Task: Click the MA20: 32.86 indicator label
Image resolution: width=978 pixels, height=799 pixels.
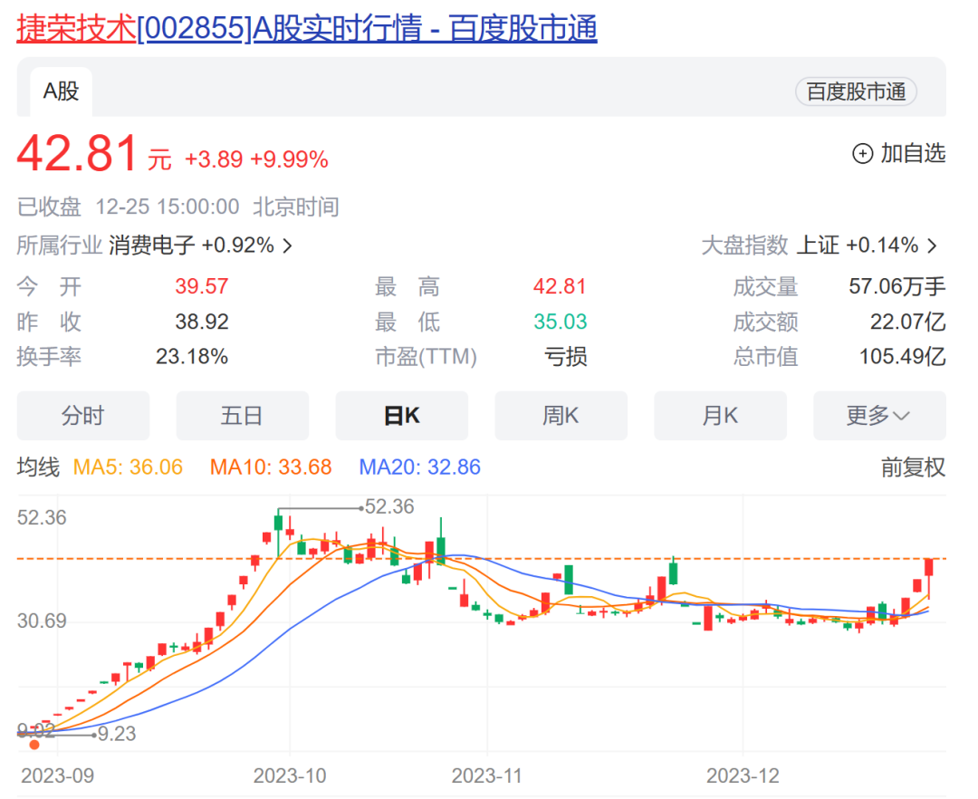Action: [x=420, y=467]
